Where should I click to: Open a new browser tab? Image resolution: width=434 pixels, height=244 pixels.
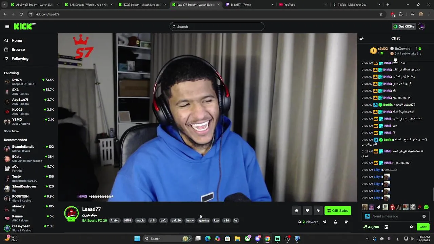coord(388,5)
